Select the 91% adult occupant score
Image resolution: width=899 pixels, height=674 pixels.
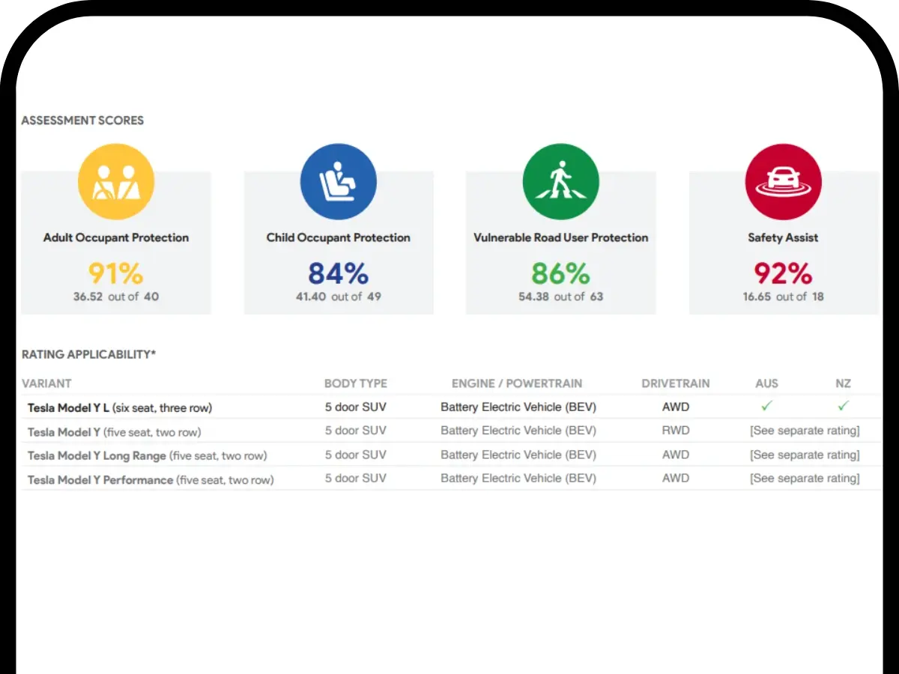(116, 273)
